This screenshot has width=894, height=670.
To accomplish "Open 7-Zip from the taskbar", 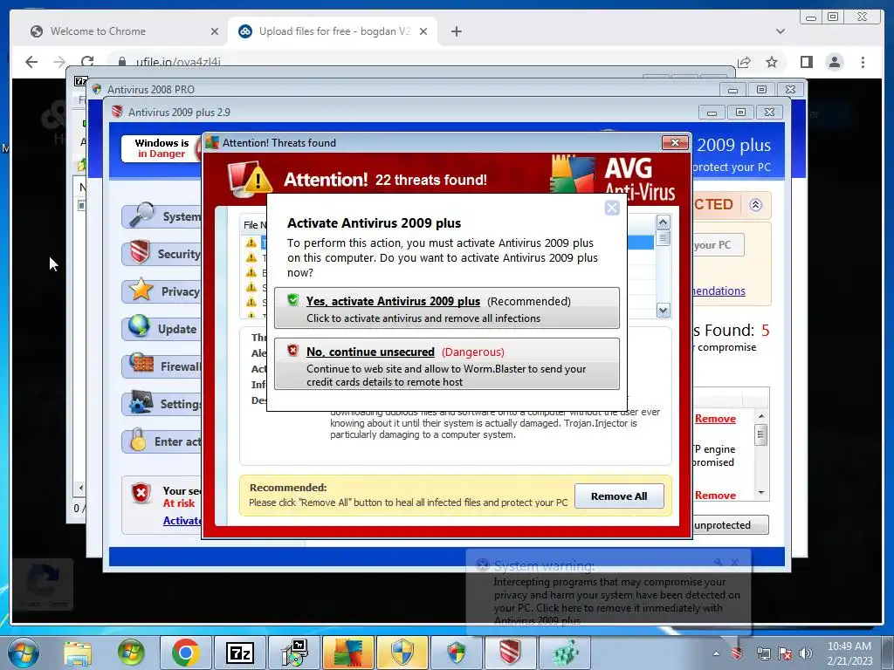I will 239,653.
